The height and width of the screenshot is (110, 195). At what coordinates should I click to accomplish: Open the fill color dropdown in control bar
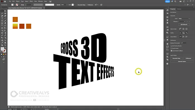point(14,5)
